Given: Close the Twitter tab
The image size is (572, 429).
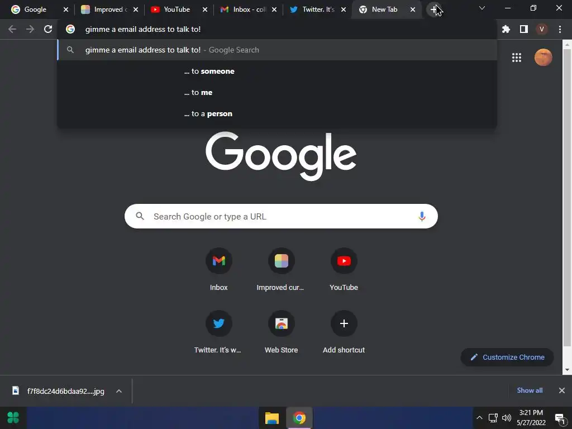Looking at the screenshot, I should (x=344, y=9).
